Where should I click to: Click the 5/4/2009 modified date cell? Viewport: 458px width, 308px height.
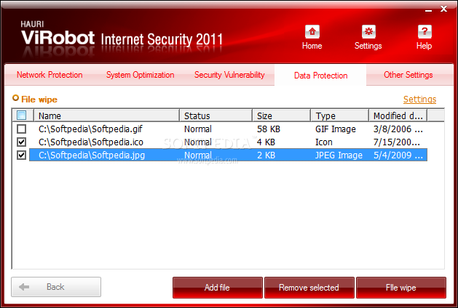(398, 155)
